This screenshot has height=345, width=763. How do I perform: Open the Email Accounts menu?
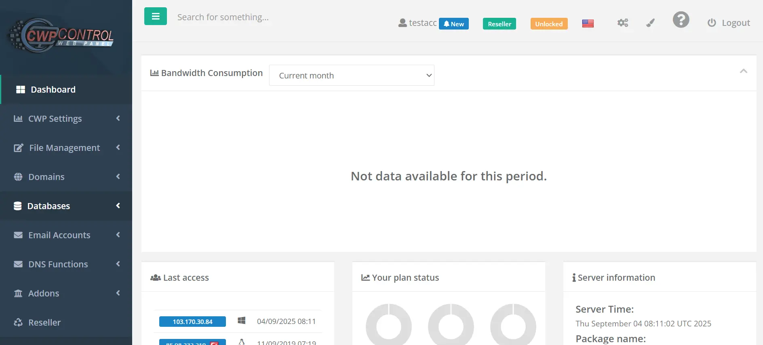point(66,235)
